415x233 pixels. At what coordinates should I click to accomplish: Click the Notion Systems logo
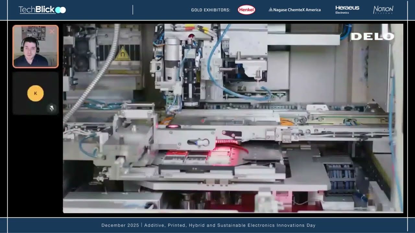(383, 10)
